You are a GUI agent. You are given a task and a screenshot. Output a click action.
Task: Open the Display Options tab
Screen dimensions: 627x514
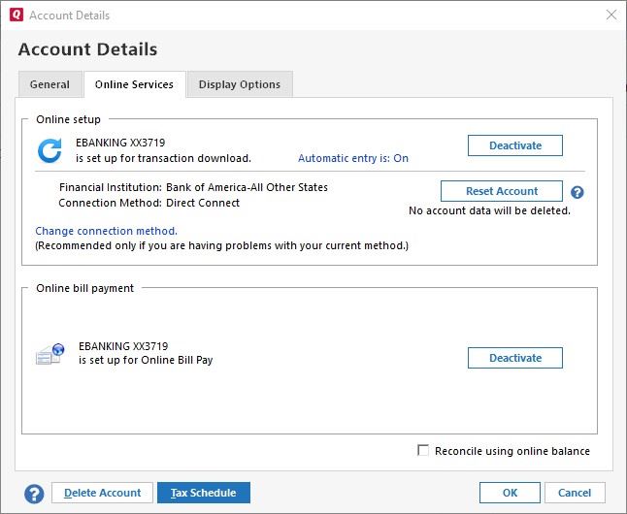(239, 84)
